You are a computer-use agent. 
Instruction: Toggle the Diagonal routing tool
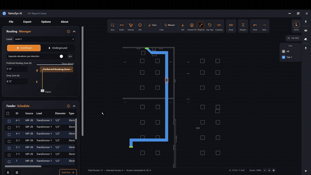coord(201,26)
